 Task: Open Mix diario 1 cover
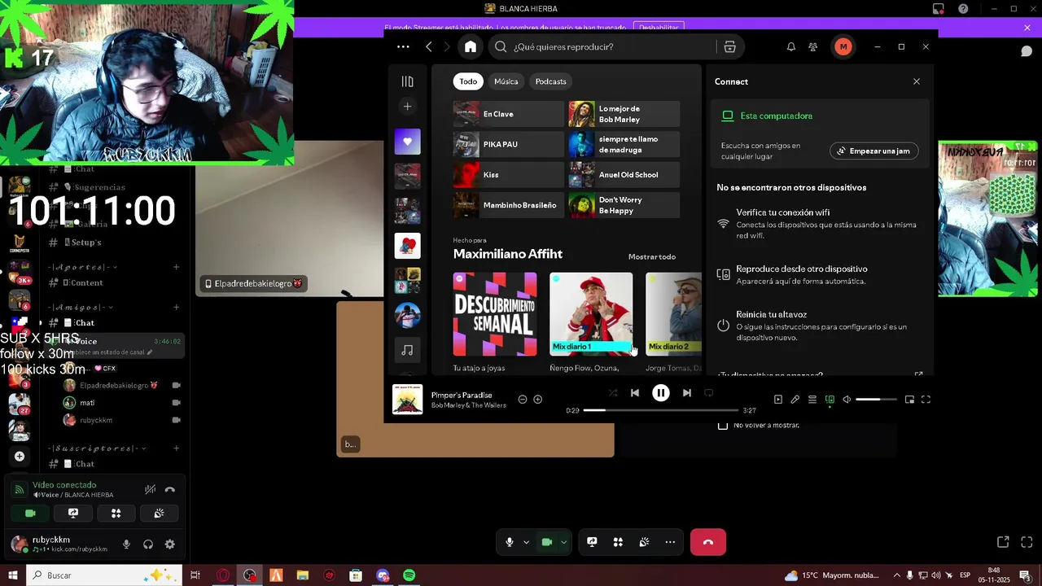[x=591, y=314]
